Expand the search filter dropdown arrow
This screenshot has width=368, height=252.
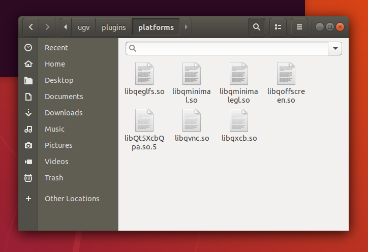(x=335, y=49)
